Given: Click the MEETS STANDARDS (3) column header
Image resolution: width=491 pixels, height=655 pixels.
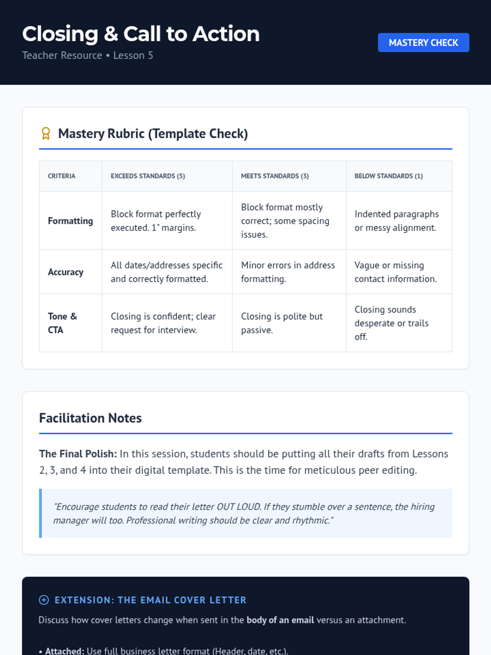Looking at the screenshot, I should click(275, 176).
